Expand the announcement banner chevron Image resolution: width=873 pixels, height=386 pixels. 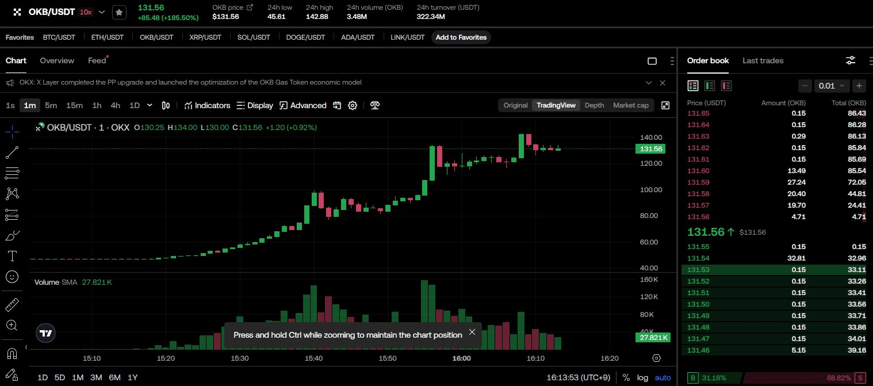pyautogui.click(x=649, y=83)
